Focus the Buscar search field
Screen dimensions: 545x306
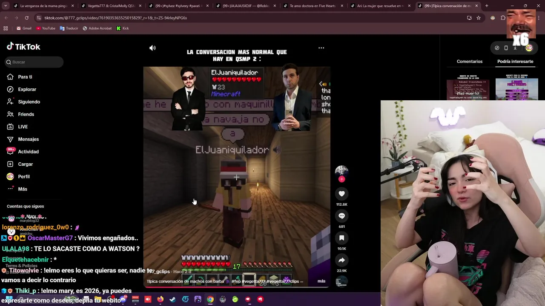34,62
